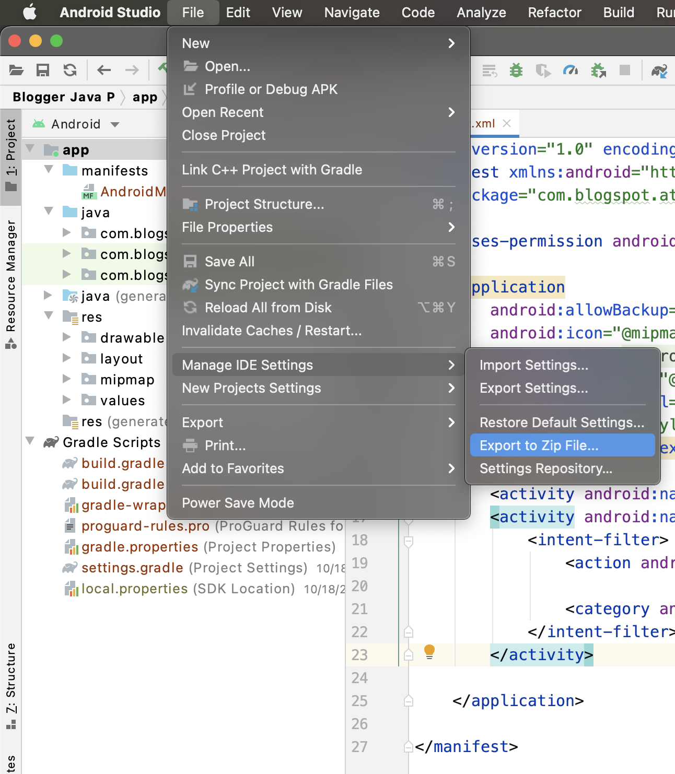The height and width of the screenshot is (774, 675).
Task: Click the Debug bug toolbar icon
Action: (516, 70)
